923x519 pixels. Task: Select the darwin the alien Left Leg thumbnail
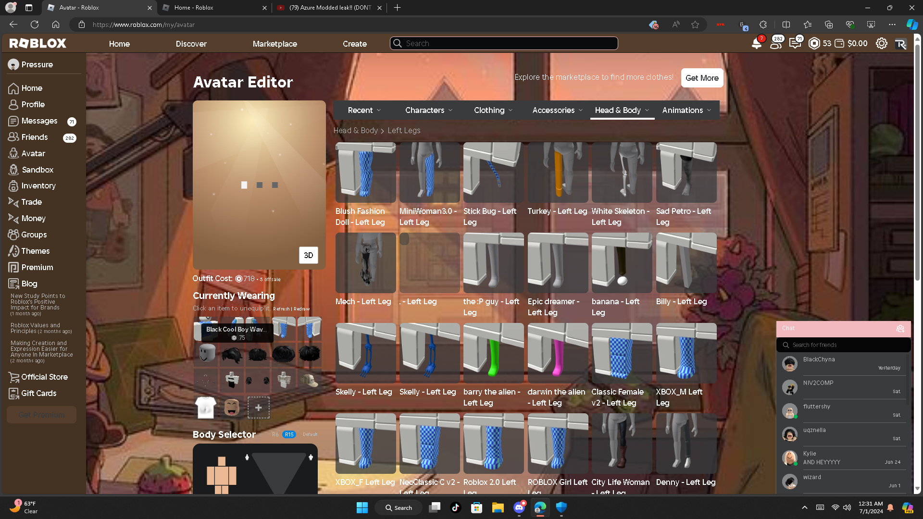558,353
